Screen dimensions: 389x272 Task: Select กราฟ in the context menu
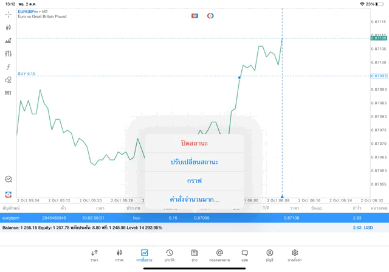click(x=194, y=181)
